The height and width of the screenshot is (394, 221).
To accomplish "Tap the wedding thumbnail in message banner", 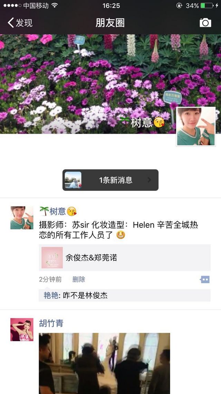I will pyautogui.click(x=73, y=180).
